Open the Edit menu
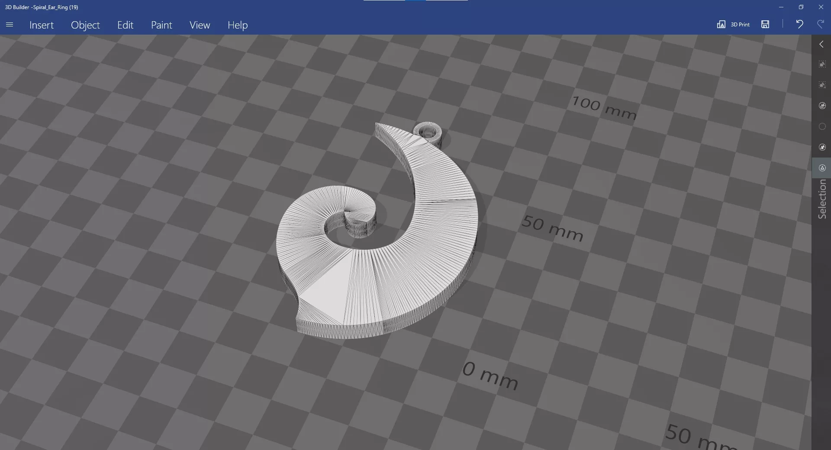This screenshot has width=831, height=450. [x=125, y=25]
